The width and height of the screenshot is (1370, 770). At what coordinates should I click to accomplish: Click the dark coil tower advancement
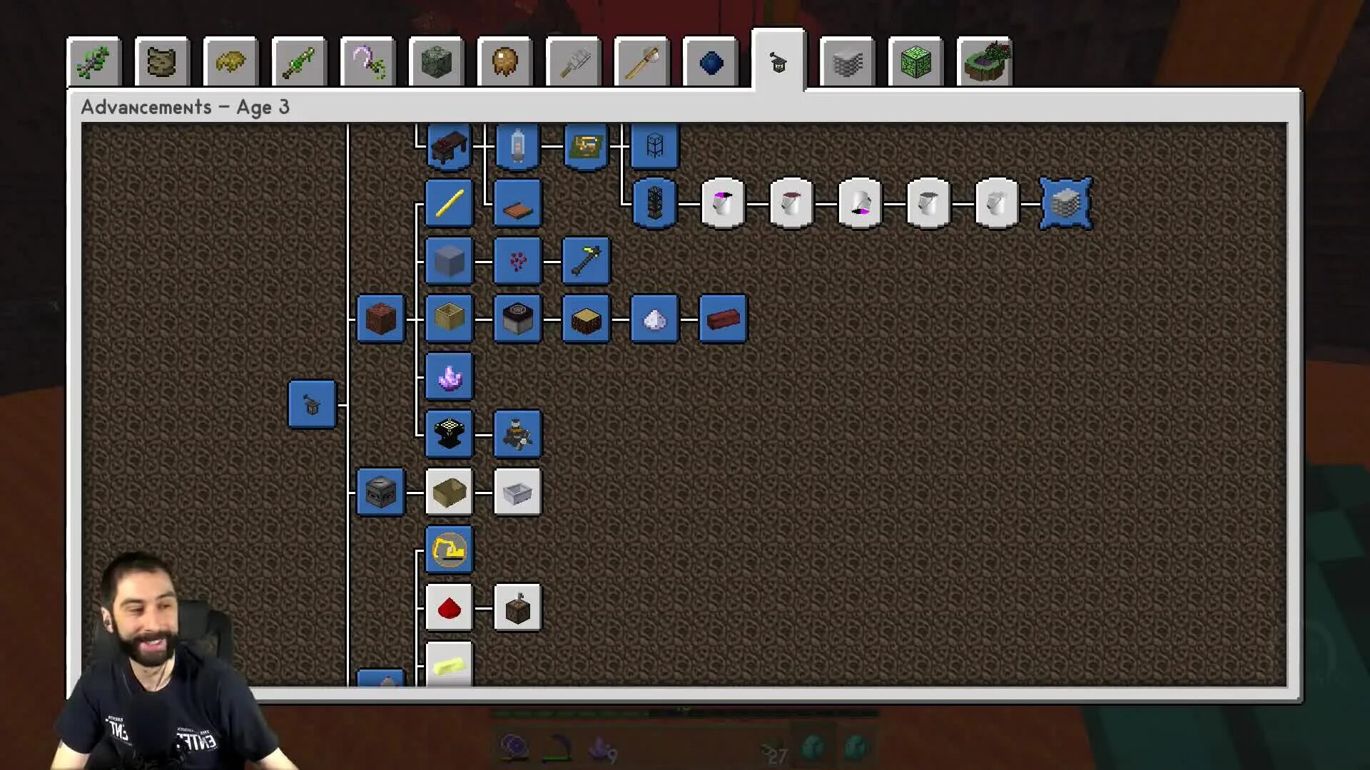click(654, 204)
